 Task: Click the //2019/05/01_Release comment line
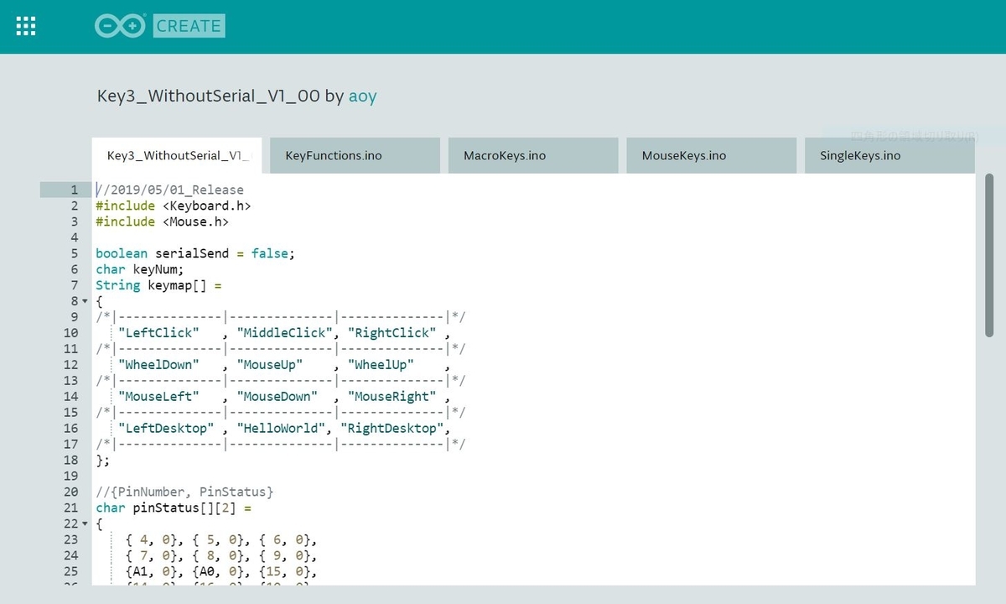pos(170,190)
